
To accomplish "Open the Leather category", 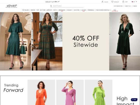I will pyautogui.click(x=83, y=10).
